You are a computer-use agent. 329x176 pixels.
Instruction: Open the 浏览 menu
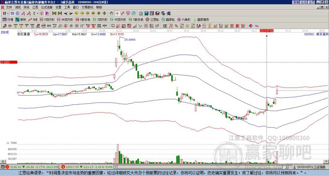point(18,7)
